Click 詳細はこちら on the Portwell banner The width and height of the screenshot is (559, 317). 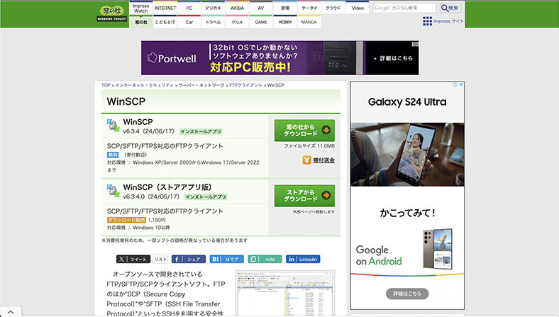click(x=394, y=58)
